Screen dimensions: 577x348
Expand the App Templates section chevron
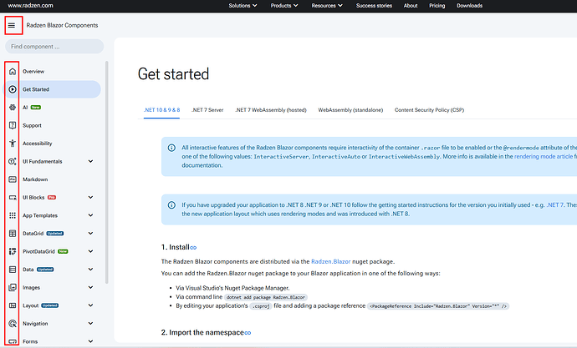[91, 216]
